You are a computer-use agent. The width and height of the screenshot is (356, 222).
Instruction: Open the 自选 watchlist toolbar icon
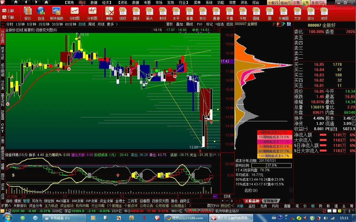point(41,13)
